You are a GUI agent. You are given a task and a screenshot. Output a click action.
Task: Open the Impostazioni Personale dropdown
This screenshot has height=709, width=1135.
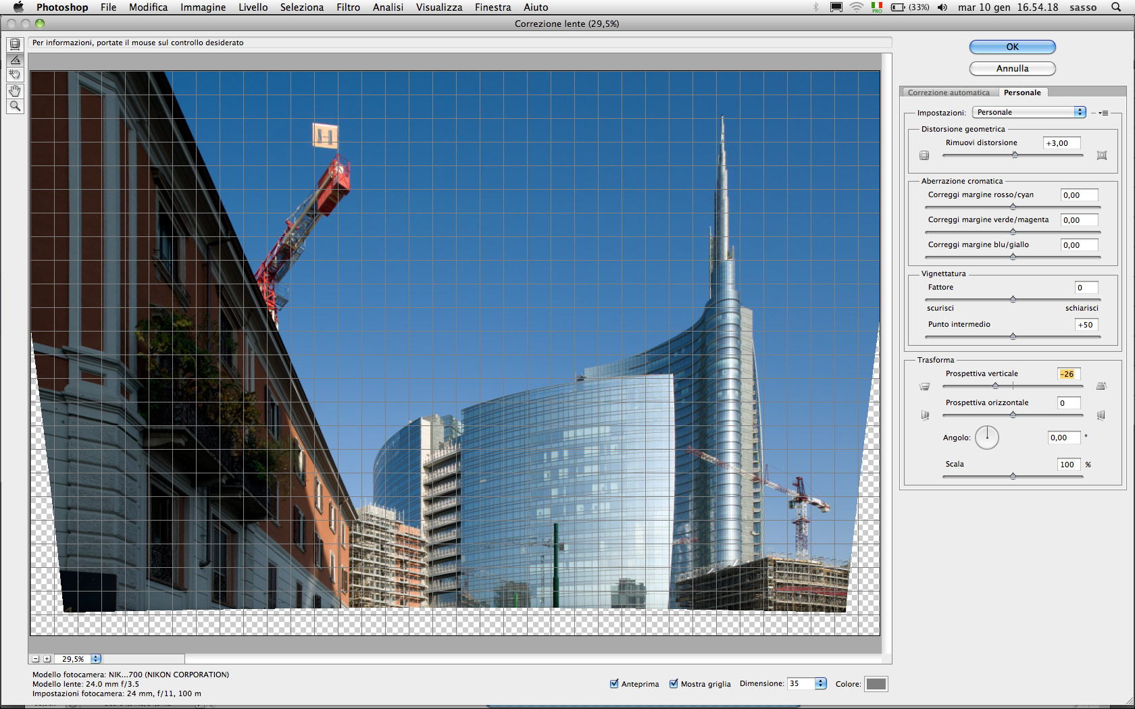[1029, 112]
